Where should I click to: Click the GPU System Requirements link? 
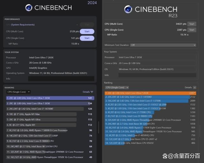[x=22, y=25]
